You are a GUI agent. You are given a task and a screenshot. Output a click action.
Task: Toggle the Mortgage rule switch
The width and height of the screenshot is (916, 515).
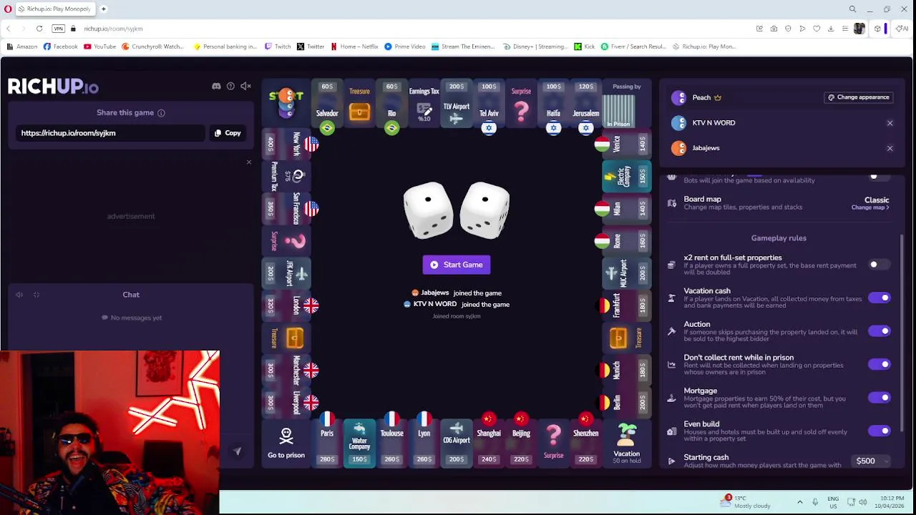point(879,398)
